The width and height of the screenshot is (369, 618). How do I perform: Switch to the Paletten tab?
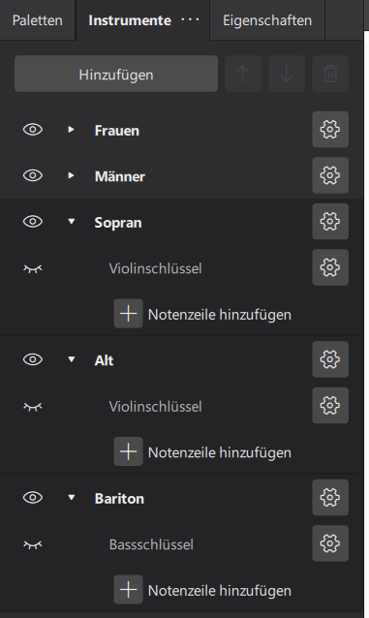click(38, 20)
